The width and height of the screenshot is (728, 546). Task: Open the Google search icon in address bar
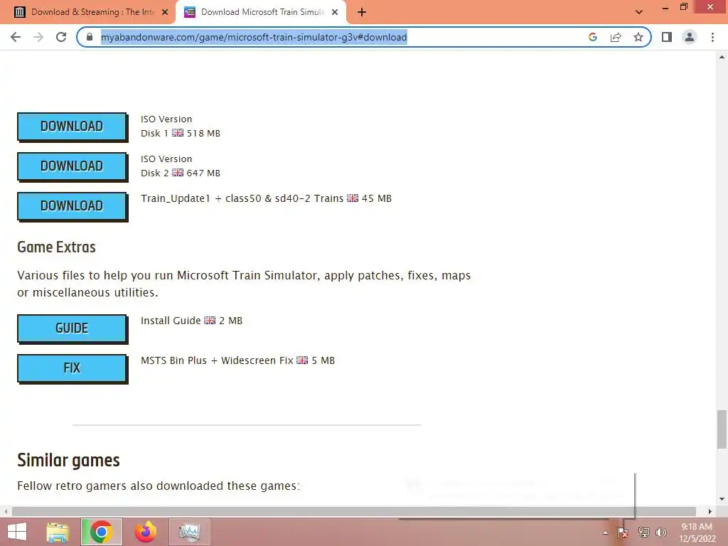pos(592,37)
